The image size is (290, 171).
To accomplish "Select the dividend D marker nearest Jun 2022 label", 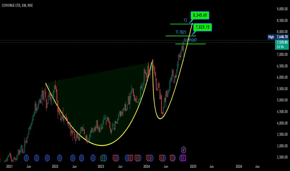I will pyautogui.click(x=73, y=158).
